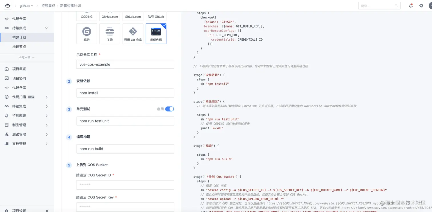Toggle the 单元测试 启用 switch

(x=169, y=109)
